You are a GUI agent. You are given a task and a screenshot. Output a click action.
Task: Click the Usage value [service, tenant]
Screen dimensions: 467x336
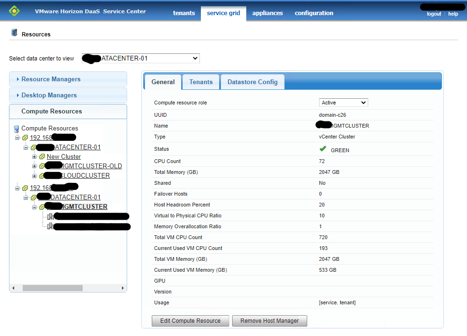(x=337, y=302)
